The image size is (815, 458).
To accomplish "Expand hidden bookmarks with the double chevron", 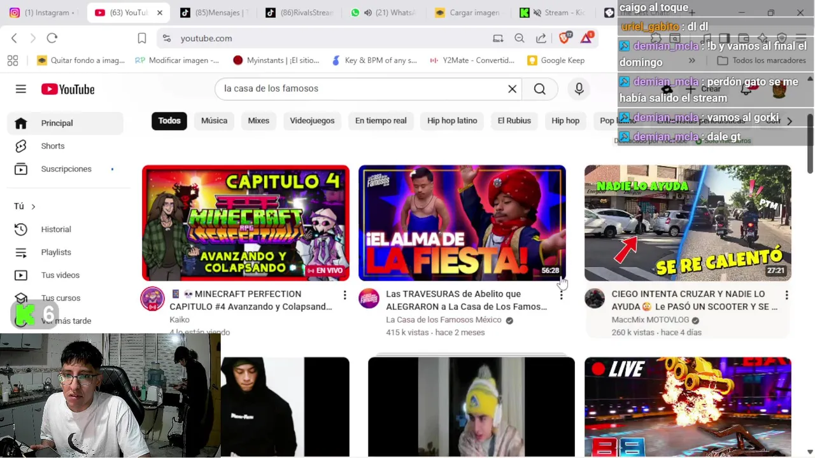I will pos(691,60).
